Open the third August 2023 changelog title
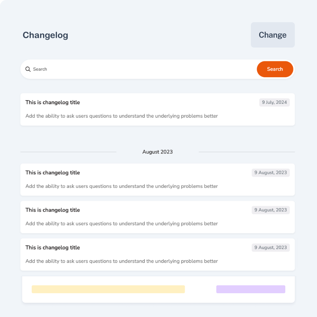Image resolution: width=317 pixels, height=317 pixels. [53, 248]
